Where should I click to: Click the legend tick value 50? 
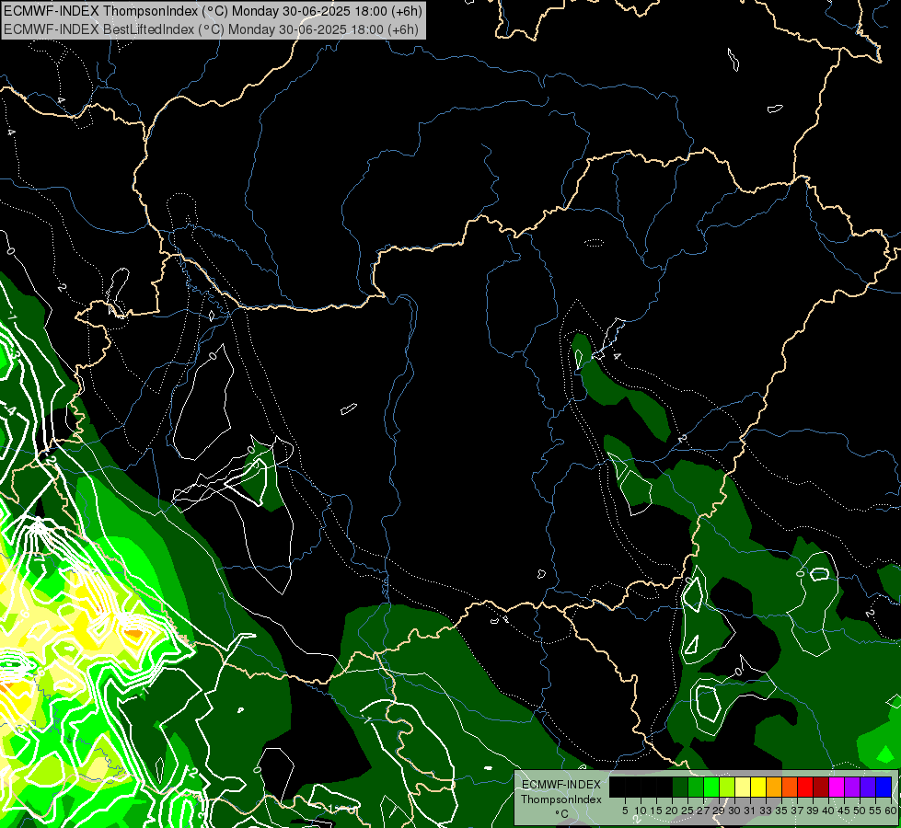click(x=861, y=811)
